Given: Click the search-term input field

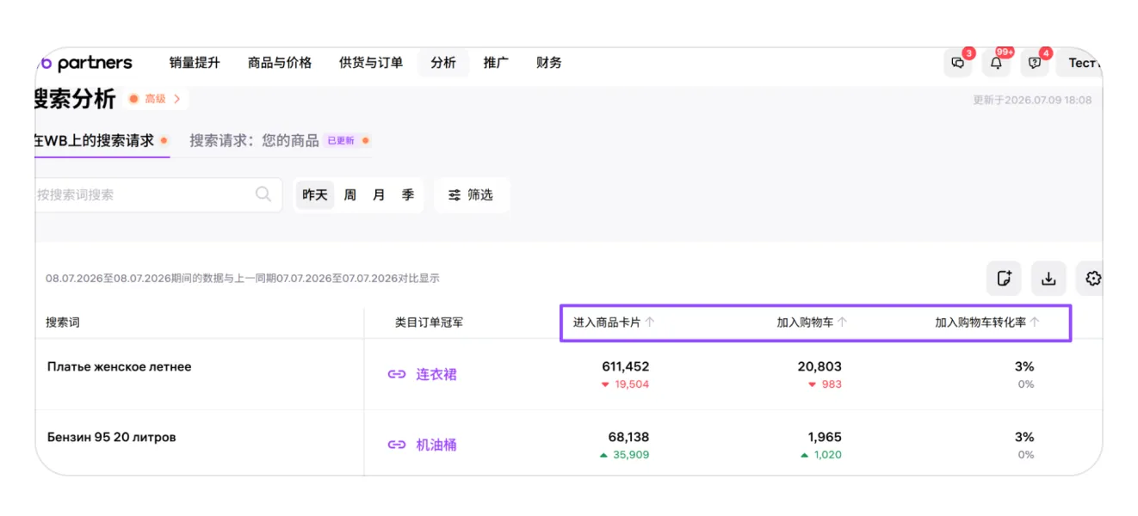Looking at the screenshot, I should click(x=158, y=195).
